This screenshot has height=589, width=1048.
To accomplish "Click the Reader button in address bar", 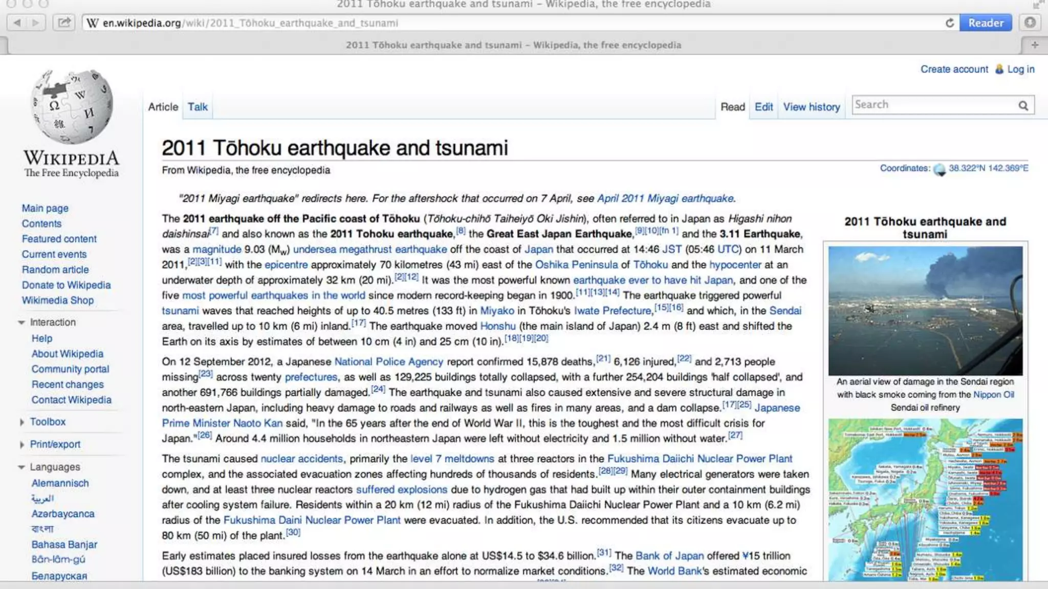I will [986, 22].
